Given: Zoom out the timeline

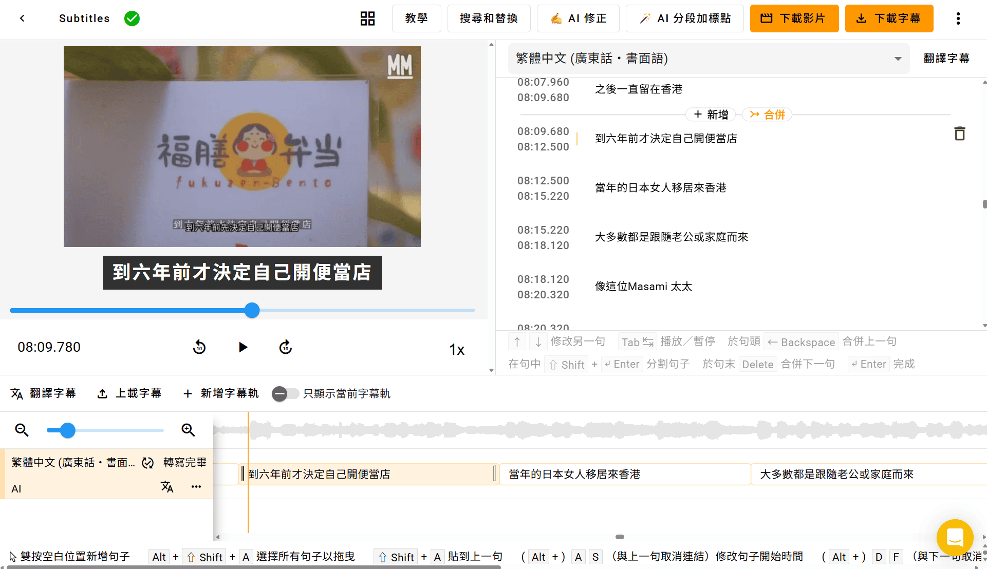Looking at the screenshot, I should [22, 430].
